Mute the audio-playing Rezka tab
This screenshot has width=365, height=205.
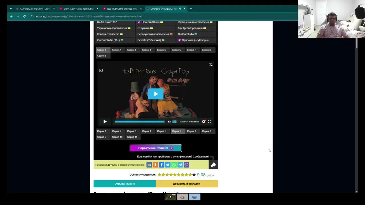(180, 9)
